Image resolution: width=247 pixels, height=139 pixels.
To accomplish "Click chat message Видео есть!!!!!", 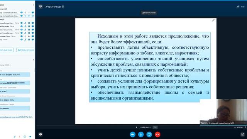I will pyautogui.click(x=15, y=75).
